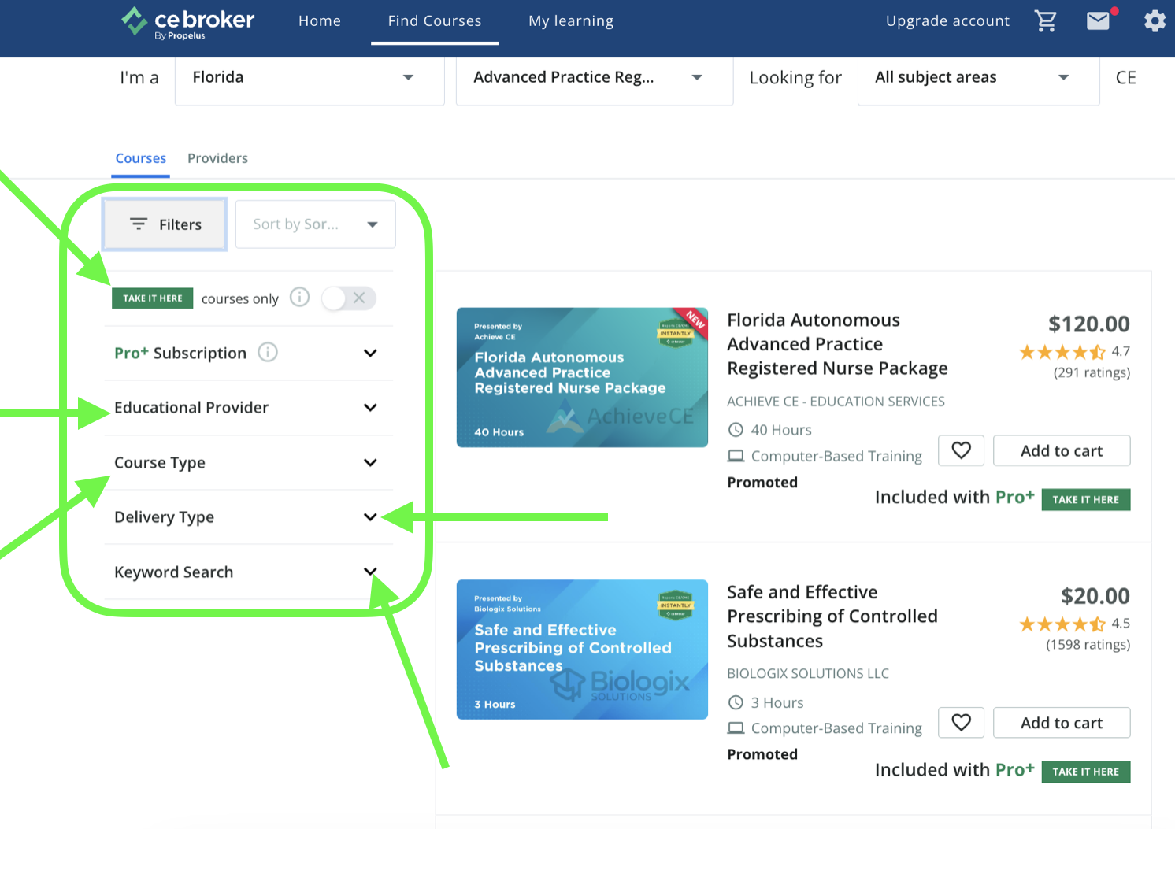Switch to the Providers tab
Screen dimensions: 1175x896
coord(217,159)
